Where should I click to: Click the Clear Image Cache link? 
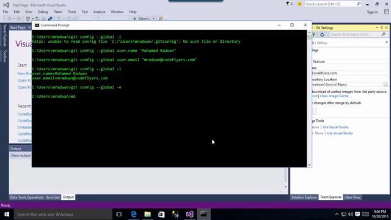[334, 96]
